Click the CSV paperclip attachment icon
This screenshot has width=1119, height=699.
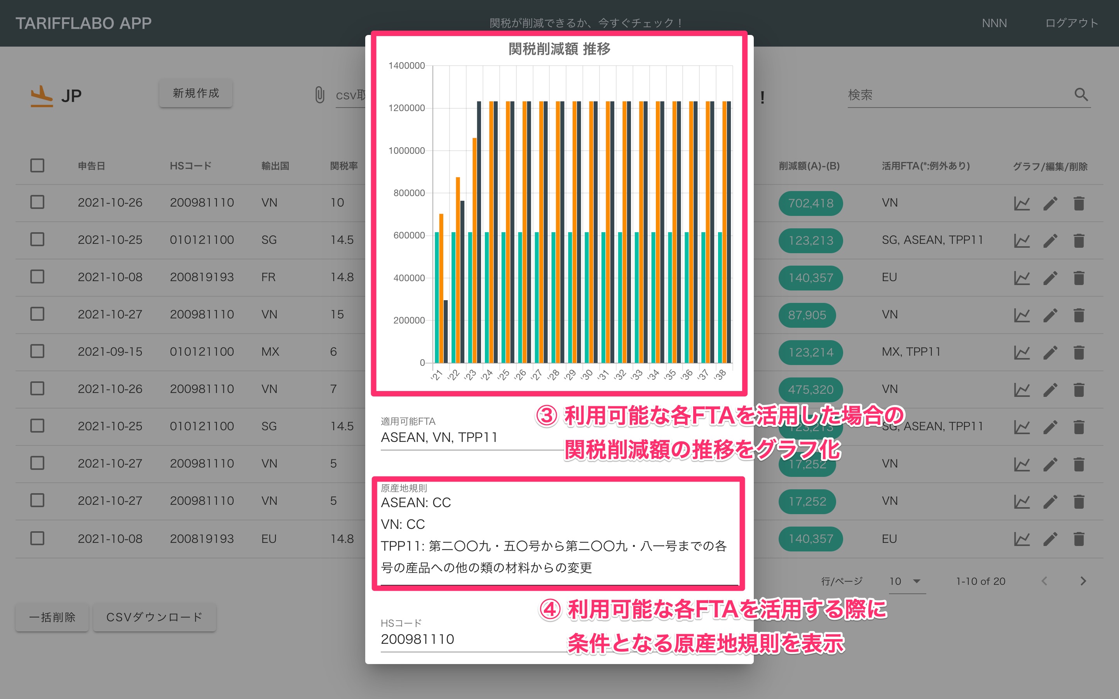(x=319, y=95)
